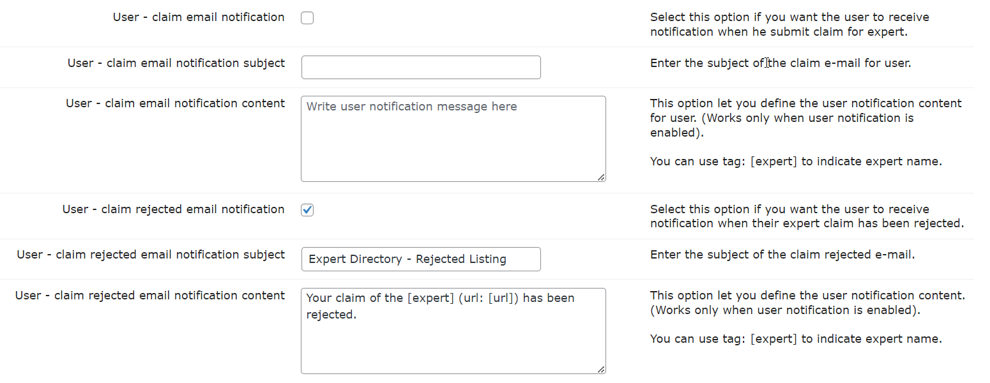Screen dimensions: 990x383
Task: Grab the resize grip of the empty notification textarea
Action: pos(601,177)
